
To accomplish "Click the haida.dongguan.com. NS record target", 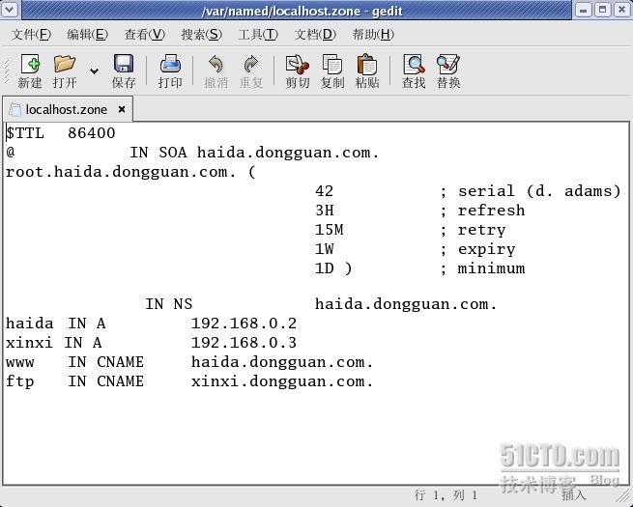I will (x=406, y=303).
